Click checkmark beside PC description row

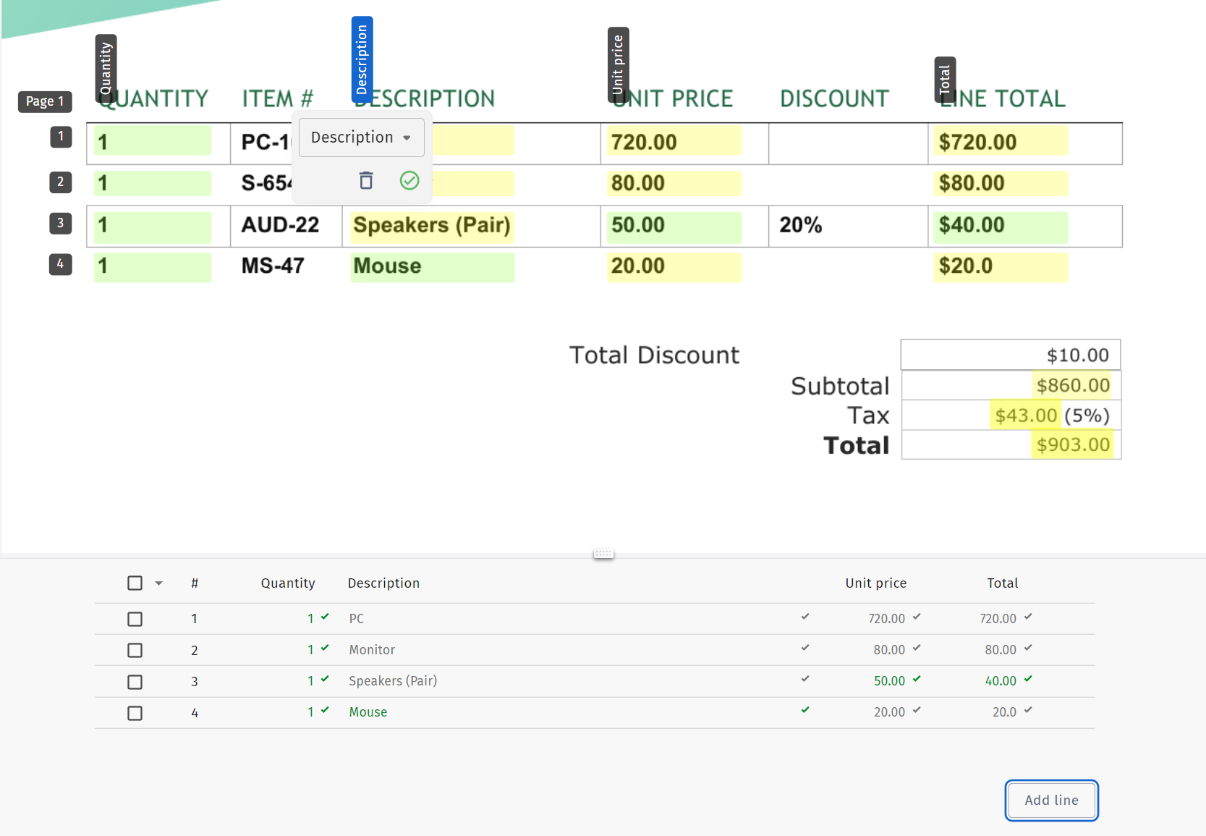(x=804, y=617)
